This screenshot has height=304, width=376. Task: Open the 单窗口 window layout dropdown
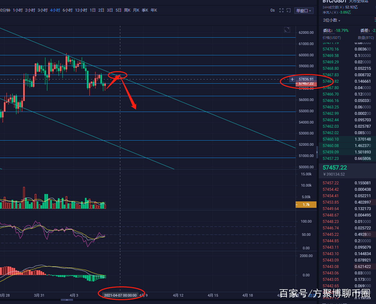(x=304, y=11)
